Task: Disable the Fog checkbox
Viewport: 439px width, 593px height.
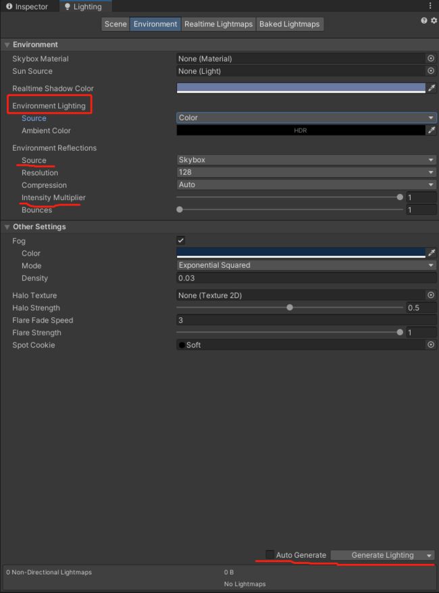Action: tap(180, 240)
